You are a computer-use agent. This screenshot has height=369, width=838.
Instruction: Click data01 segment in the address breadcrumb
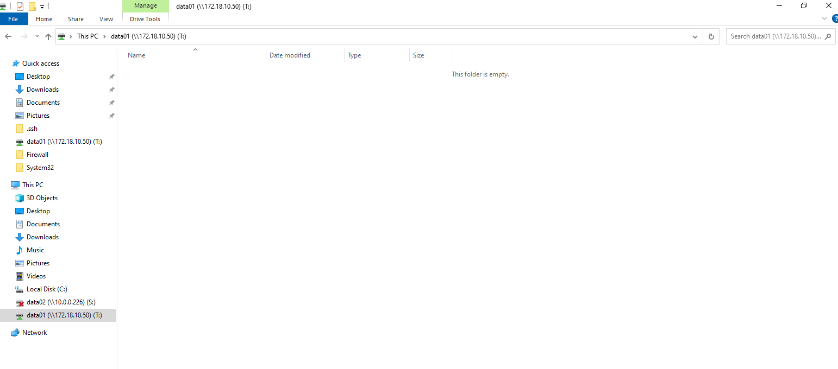148,36
